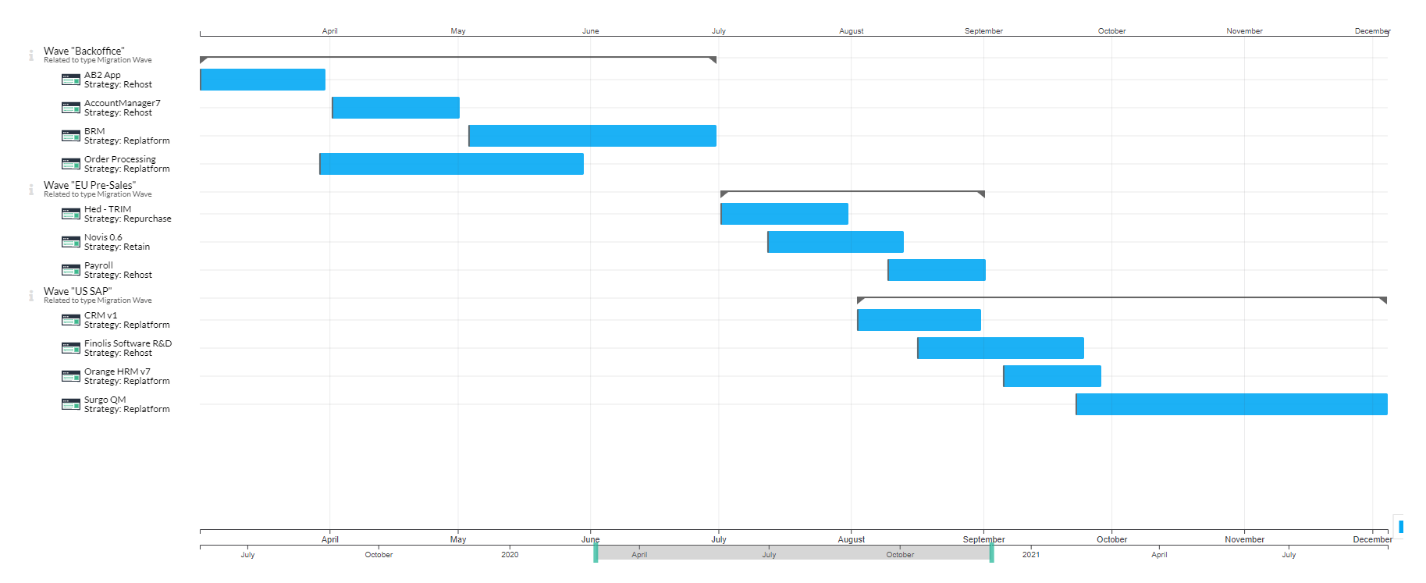
Task: Click the Payroll application icon
Action: tap(71, 270)
